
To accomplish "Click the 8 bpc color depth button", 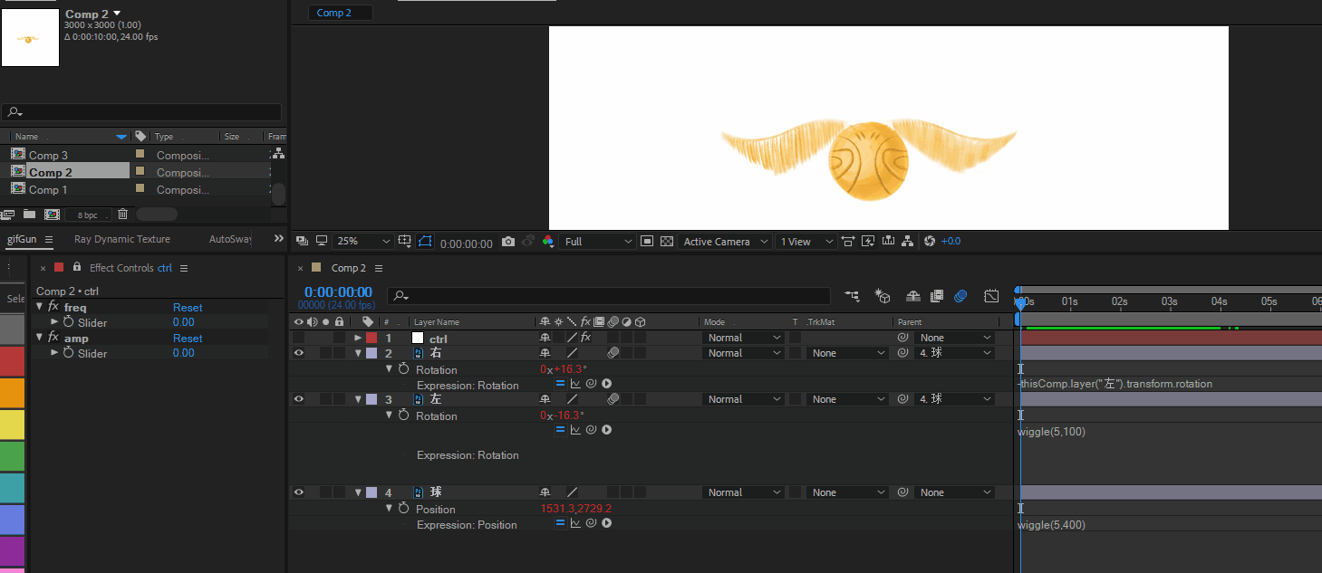I will click(88, 215).
